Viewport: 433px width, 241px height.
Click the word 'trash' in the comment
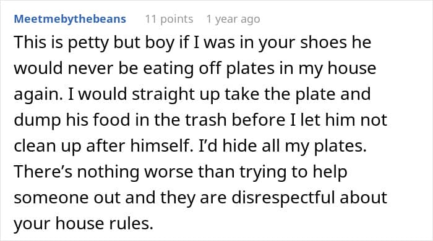[206, 120]
